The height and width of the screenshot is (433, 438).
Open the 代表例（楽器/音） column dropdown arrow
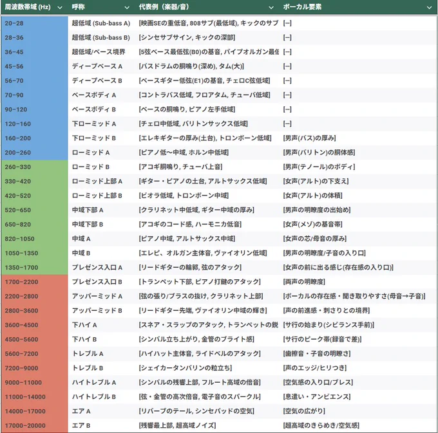click(x=271, y=8)
